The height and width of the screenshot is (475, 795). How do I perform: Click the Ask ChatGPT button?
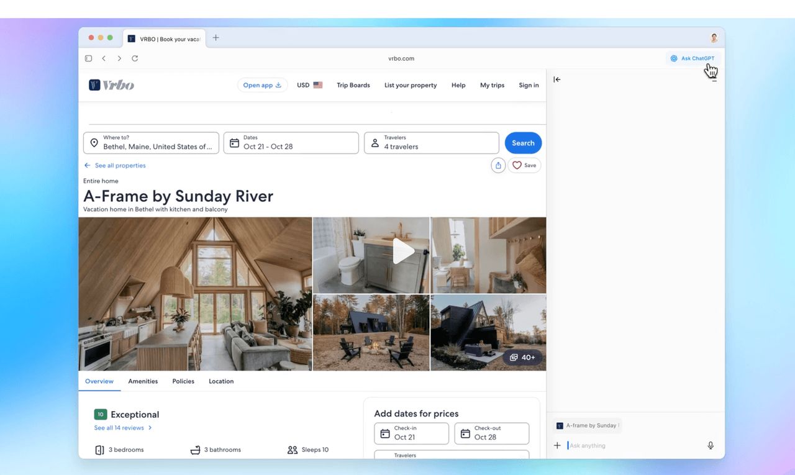[693, 58]
